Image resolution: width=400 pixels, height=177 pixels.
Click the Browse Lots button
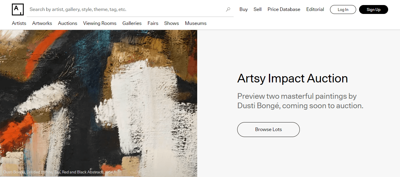point(268,130)
